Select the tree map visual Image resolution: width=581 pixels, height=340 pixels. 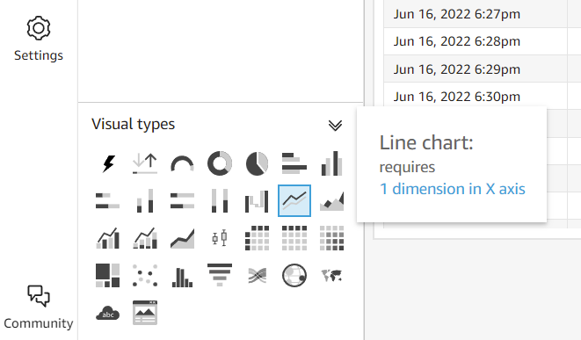tap(108, 275)
